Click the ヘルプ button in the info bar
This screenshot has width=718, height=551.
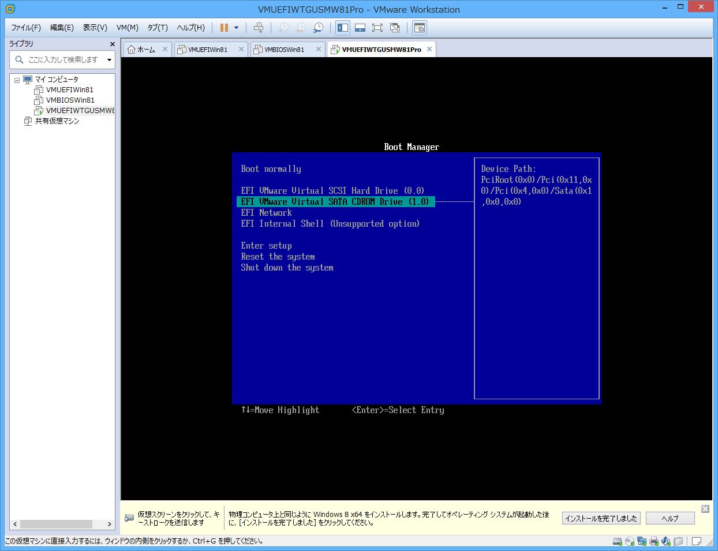[670, 519]
